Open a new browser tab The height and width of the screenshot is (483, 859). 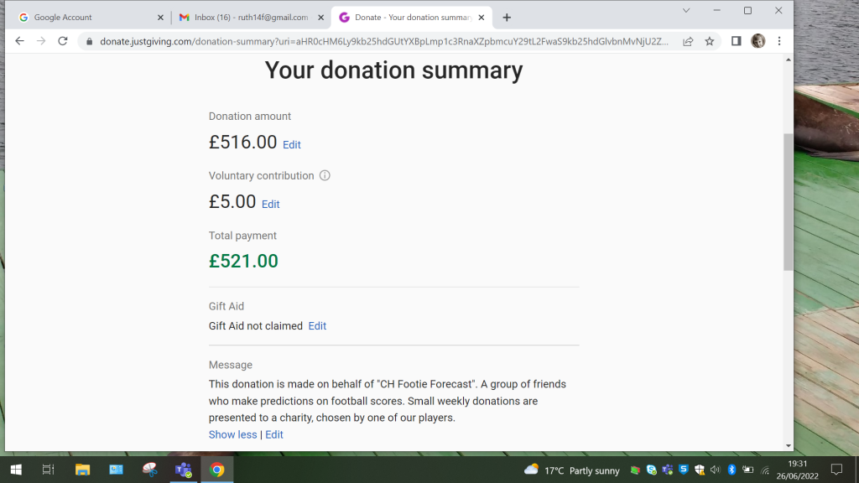coord(507,18)
